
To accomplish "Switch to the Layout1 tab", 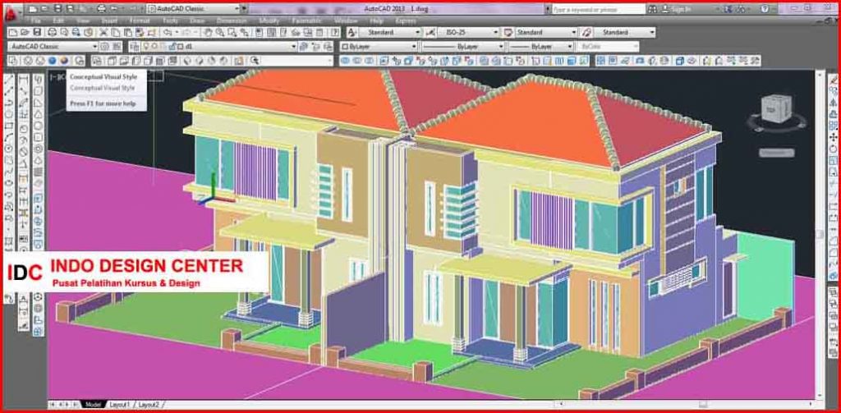I will pos(119,405).
